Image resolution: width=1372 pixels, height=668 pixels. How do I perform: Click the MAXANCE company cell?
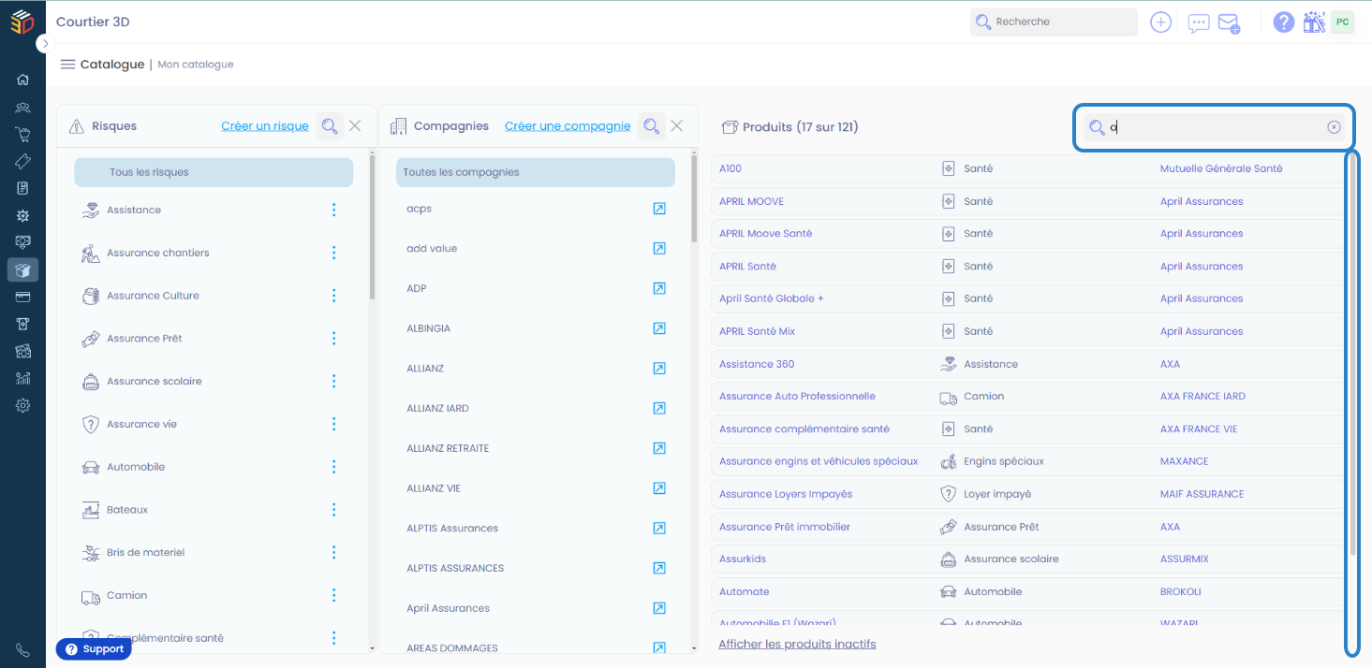(x=1184, y=461)
